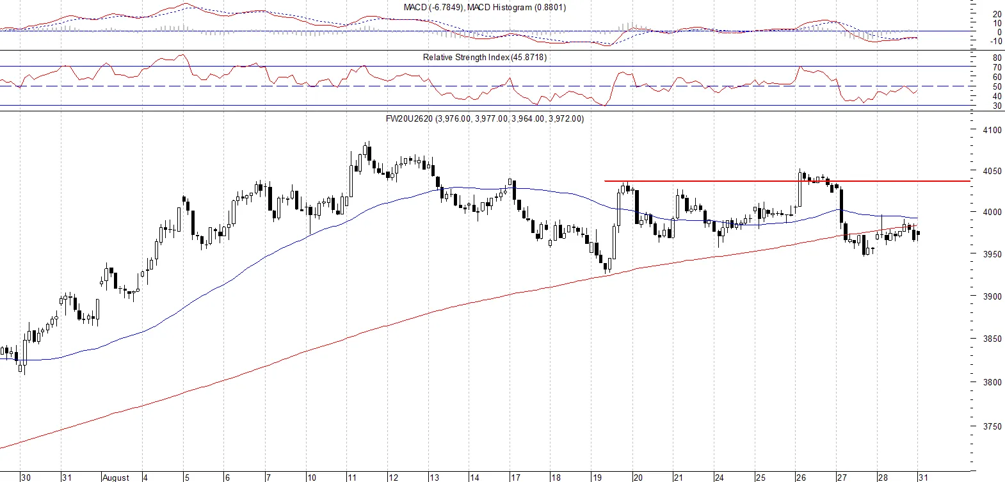Click the date label 26 on time axis
Image resolution: width=1005 pixels, height=482 pixels.
pos(801,478)
